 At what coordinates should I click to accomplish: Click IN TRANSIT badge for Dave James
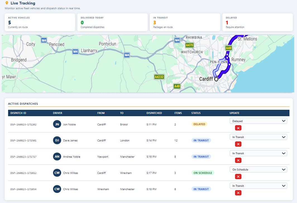pos(201,140)
